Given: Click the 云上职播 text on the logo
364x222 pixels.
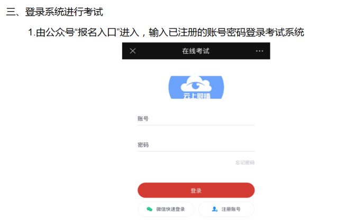Looking at the screenshot, I should coord(197,96).
